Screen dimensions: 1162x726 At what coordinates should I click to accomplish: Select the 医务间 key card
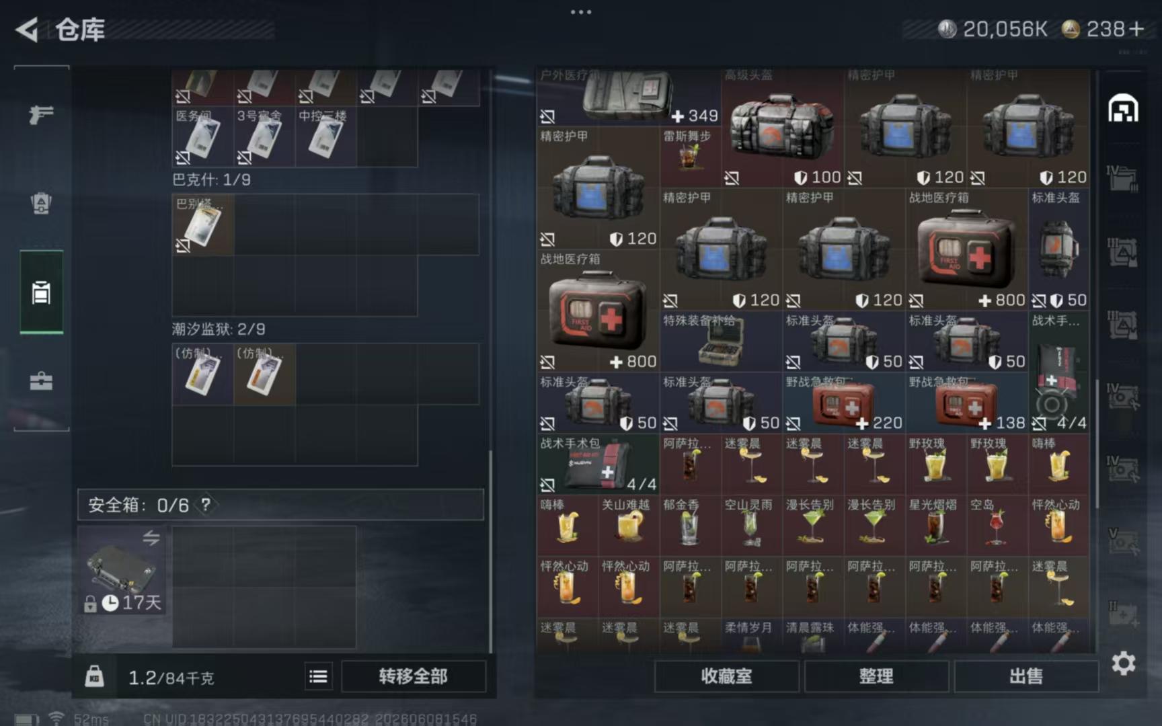coord(202,136)
